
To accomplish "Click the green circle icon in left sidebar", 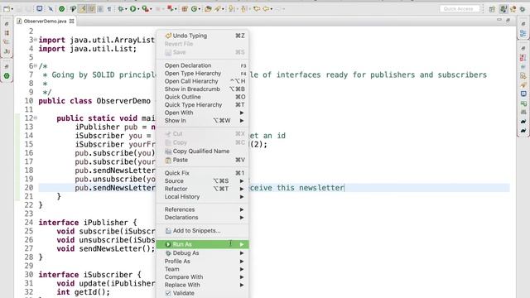I will (x=7, y=76).
